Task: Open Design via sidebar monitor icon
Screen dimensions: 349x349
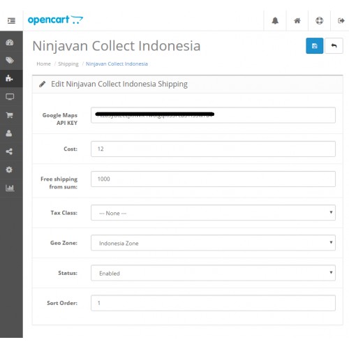Action: pos(10,97)
